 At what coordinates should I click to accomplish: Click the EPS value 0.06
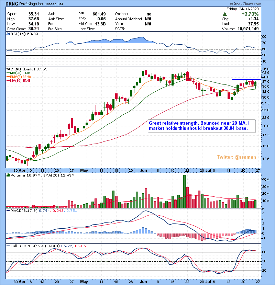click(x=101, y=19)
